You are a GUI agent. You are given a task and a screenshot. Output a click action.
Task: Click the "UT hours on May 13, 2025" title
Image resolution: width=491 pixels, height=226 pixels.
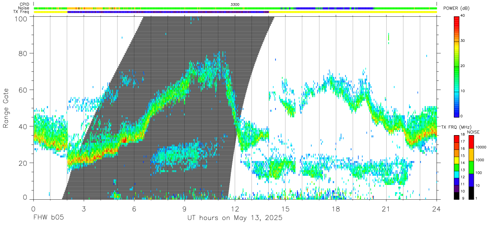click(x=235, y=218)
